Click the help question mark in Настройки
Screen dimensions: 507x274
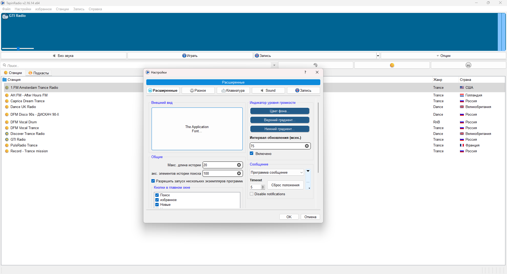point(305,72)
